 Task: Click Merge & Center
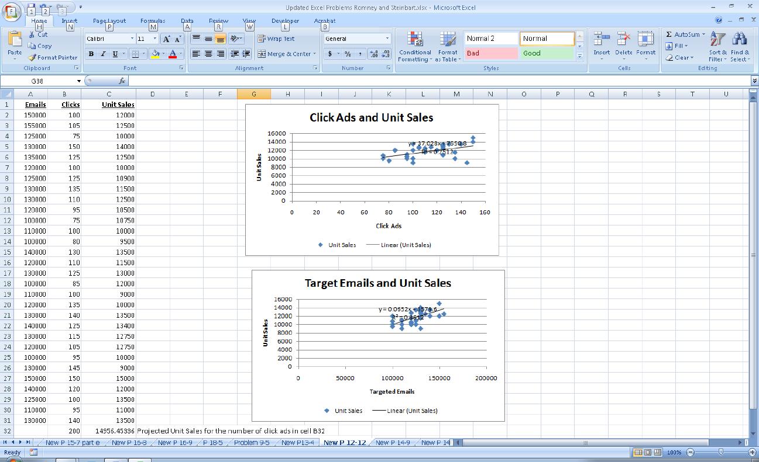tap(285, 54)
